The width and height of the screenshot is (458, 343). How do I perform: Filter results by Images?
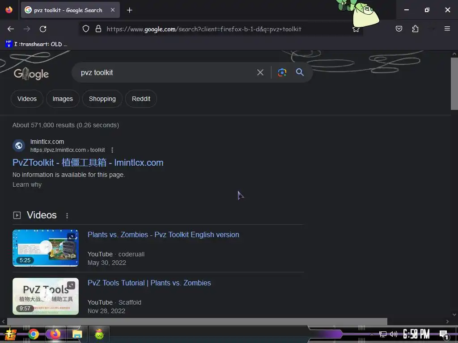(63, 99)
